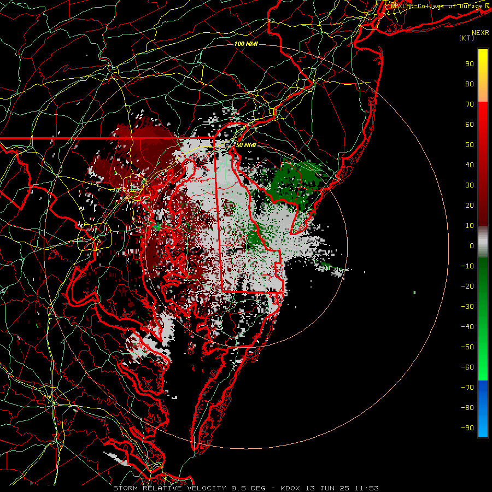This screenshot has width=492, height=492.
Task: Click the 0 value on the velocity scale
Action: tap(472, 246)
